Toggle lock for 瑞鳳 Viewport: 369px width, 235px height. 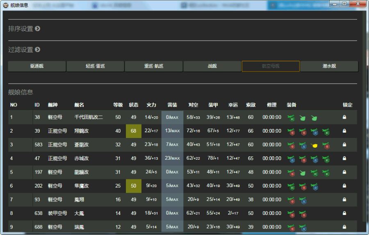(344, 227)
